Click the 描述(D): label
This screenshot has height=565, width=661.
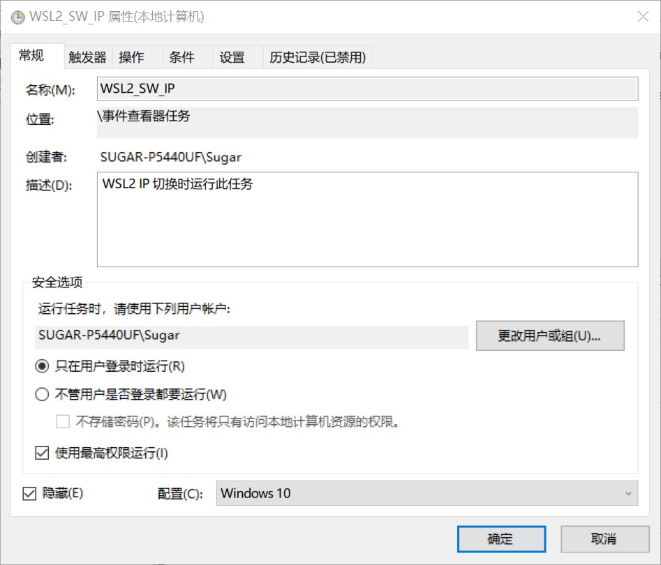click(49, 185)
